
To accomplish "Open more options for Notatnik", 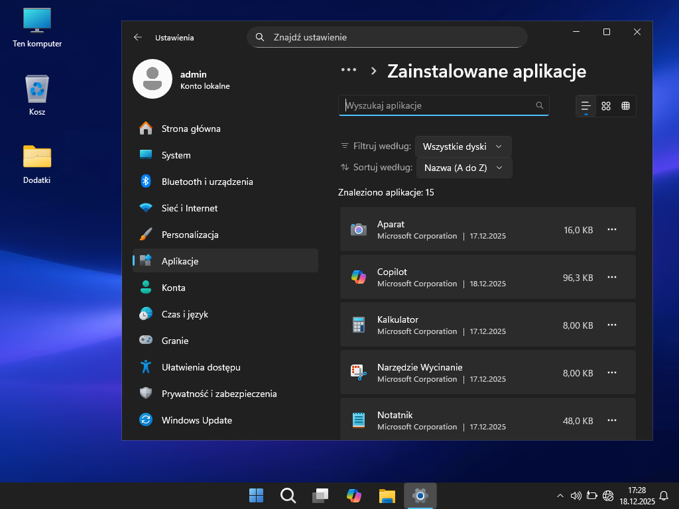I will [612, 421].
